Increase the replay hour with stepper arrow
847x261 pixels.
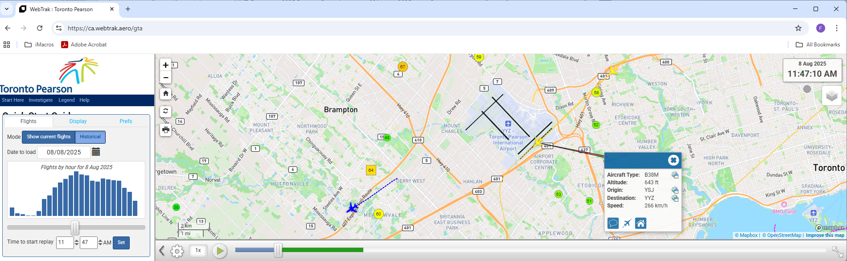tap(77, 240)
